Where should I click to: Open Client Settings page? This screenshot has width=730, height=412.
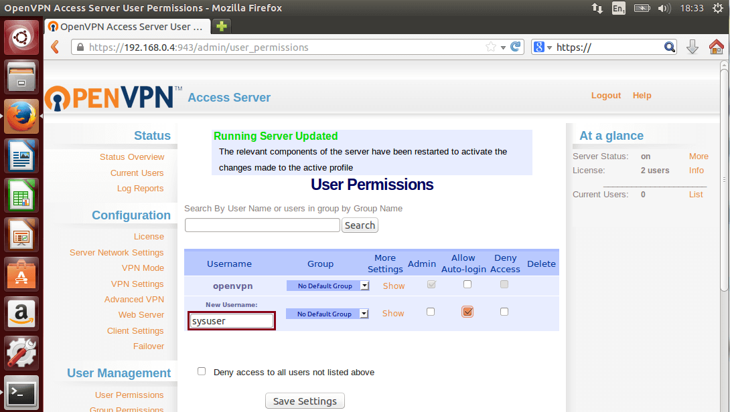(135, 330)
